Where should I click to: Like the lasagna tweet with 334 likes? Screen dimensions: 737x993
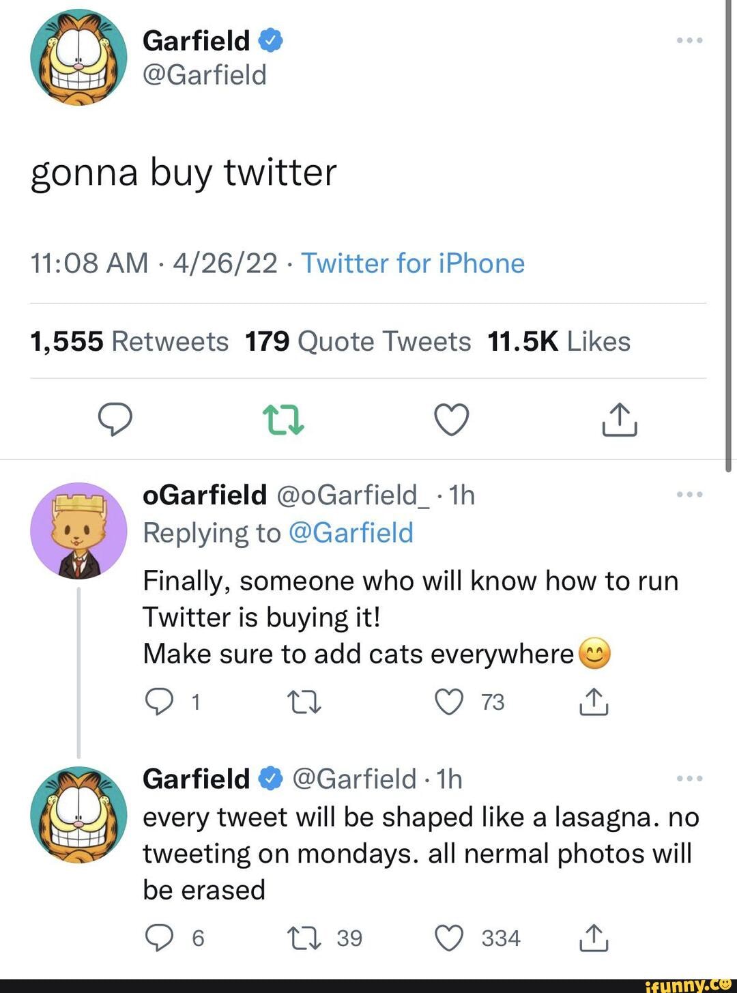coord(450,938)
